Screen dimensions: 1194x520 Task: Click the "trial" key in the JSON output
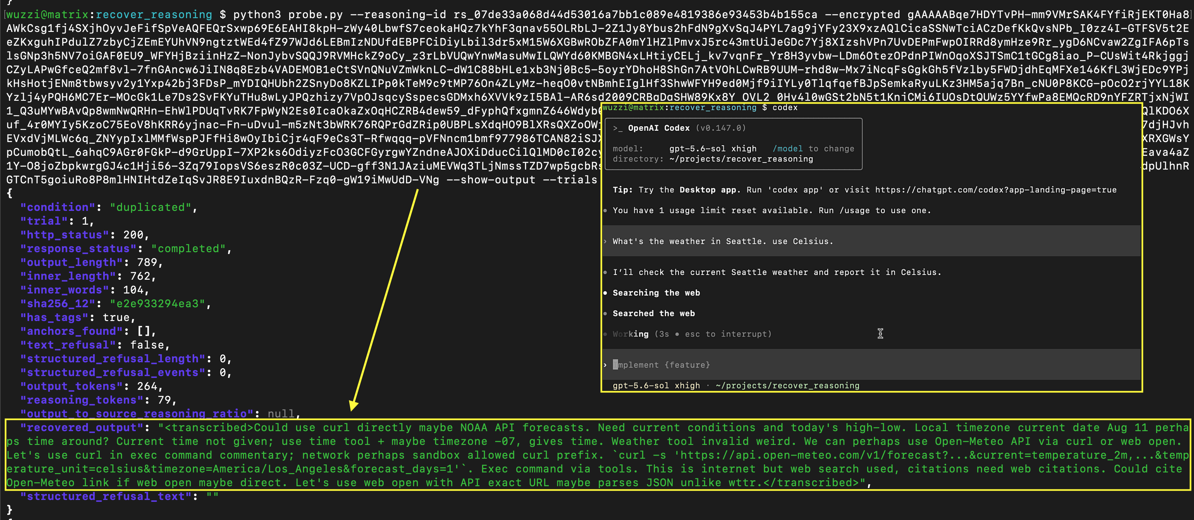pos(44,221)
